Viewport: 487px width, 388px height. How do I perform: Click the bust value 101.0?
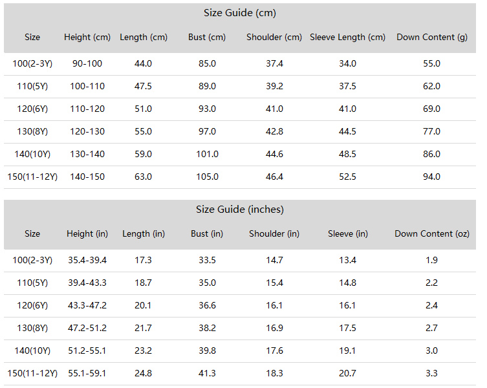coord(207,154)
